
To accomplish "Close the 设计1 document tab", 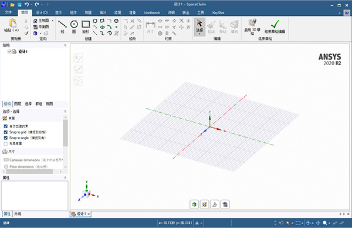I will point(89,214).
